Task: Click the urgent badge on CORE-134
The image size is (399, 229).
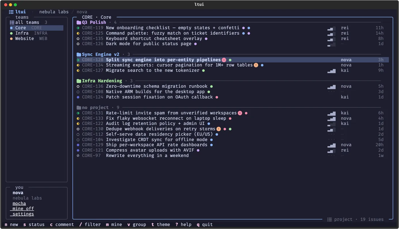Action: pyautogui.click(x=256, y=65)
